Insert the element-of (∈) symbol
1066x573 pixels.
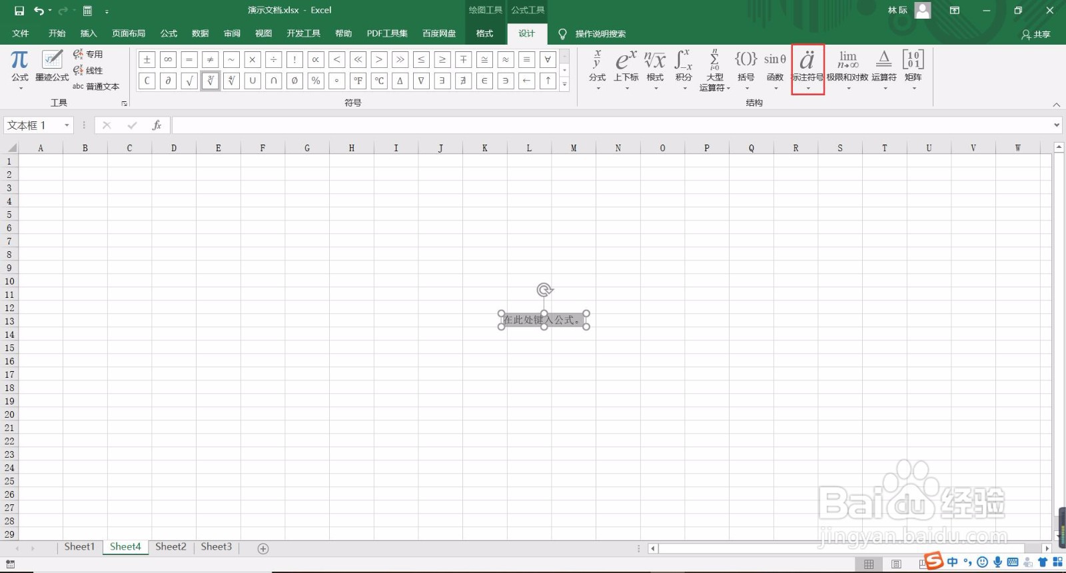pos(484,81)
